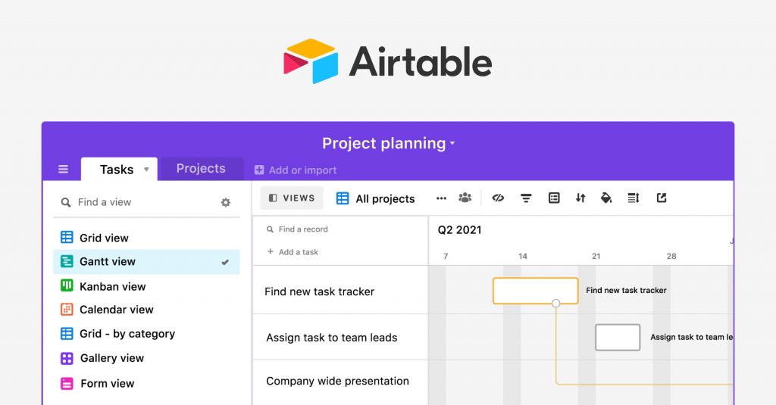Toggle the VIEWS sidebar button

(292, 198)
